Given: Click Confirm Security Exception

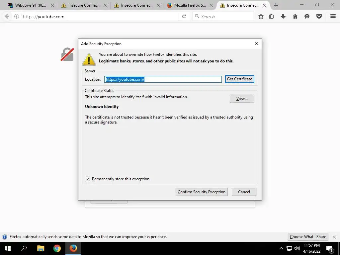Looking at the screenshot, I should tap(202, 192).
